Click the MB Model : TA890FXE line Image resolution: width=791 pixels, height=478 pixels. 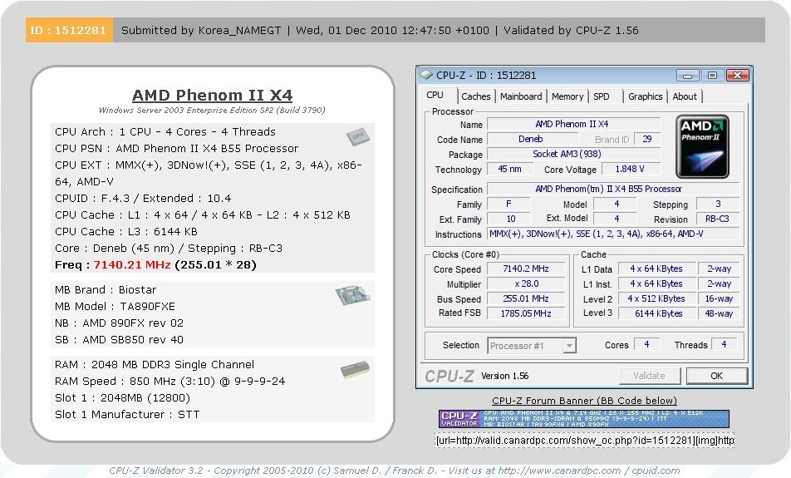[x=115, y=307]
